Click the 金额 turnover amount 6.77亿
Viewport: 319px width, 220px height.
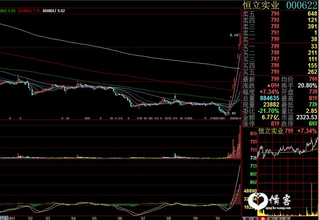[270, 117]
